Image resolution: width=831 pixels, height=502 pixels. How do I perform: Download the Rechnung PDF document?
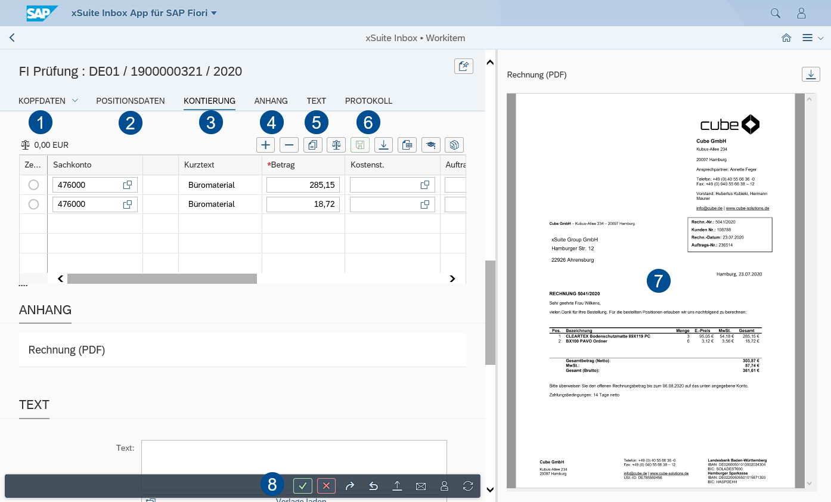click(811, 74)
